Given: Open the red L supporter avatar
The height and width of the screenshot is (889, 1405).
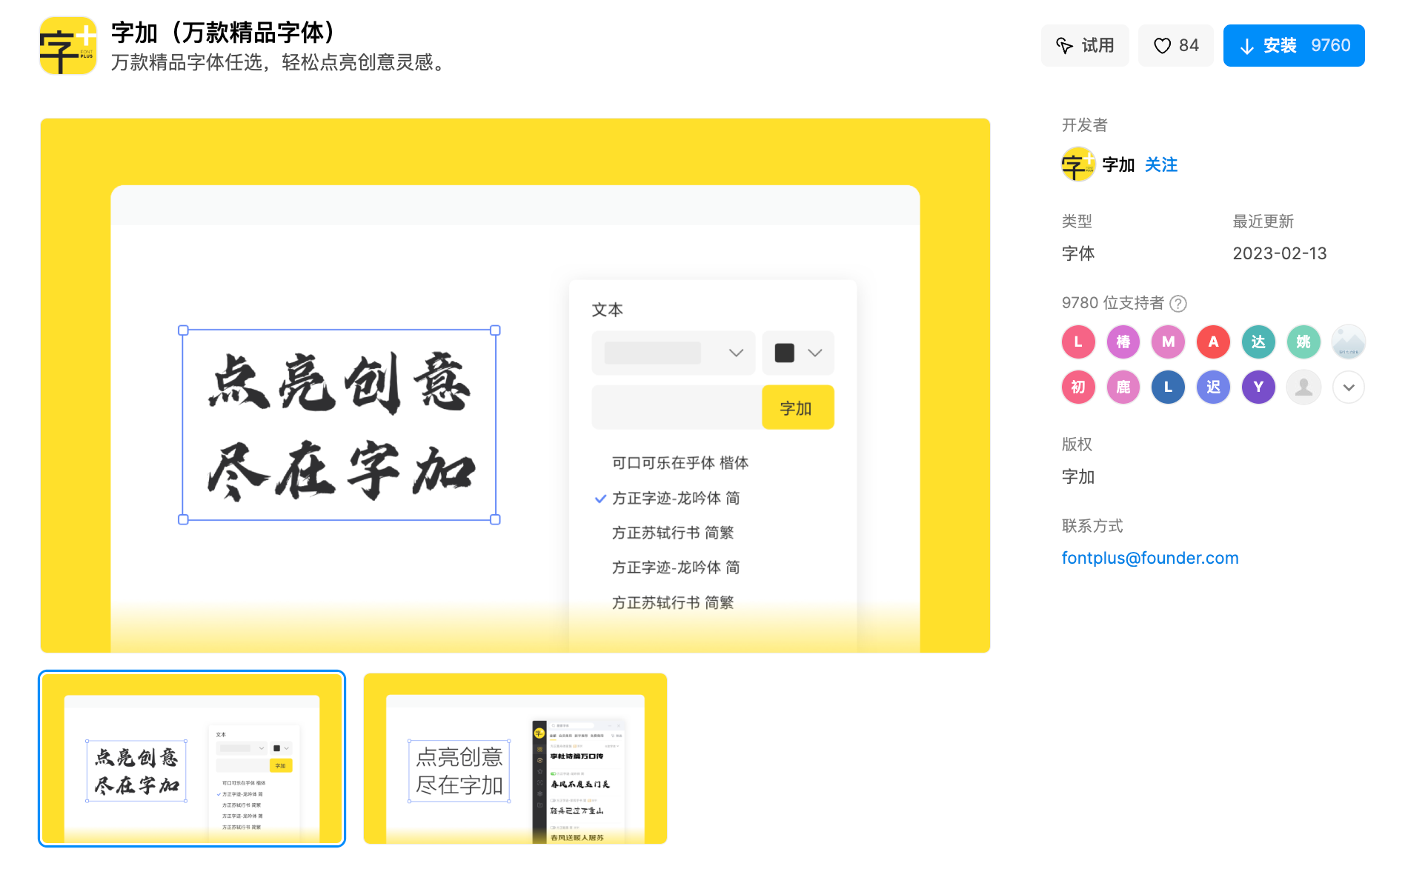Looking at the screenshot, I should pos(1078,342).
